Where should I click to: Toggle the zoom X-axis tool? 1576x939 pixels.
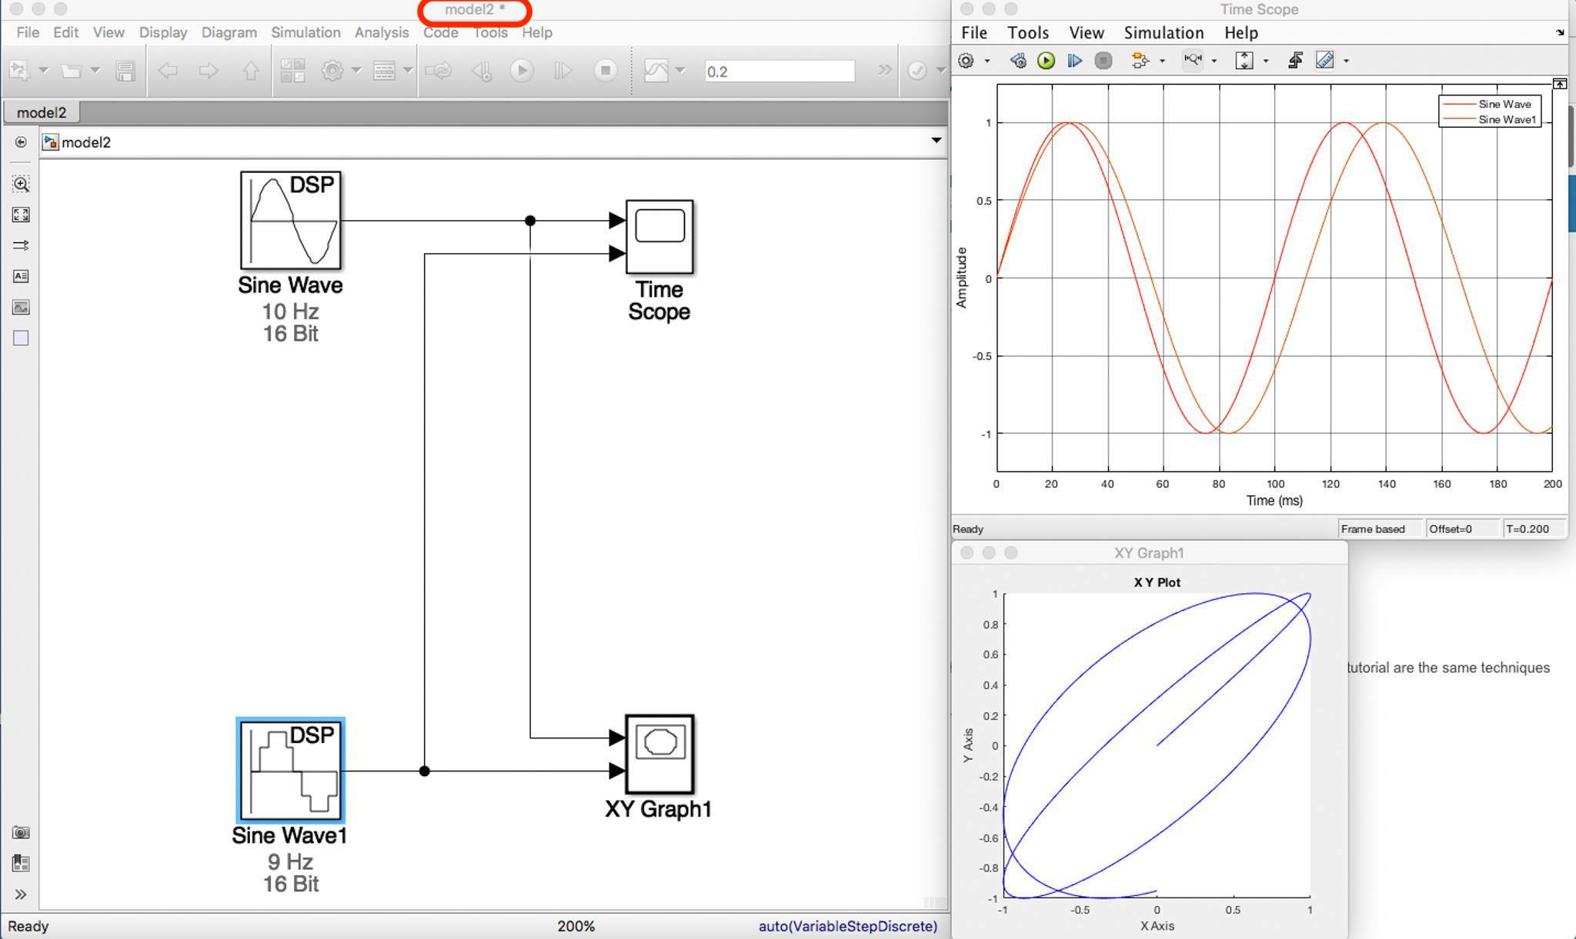pos(1193,60)
